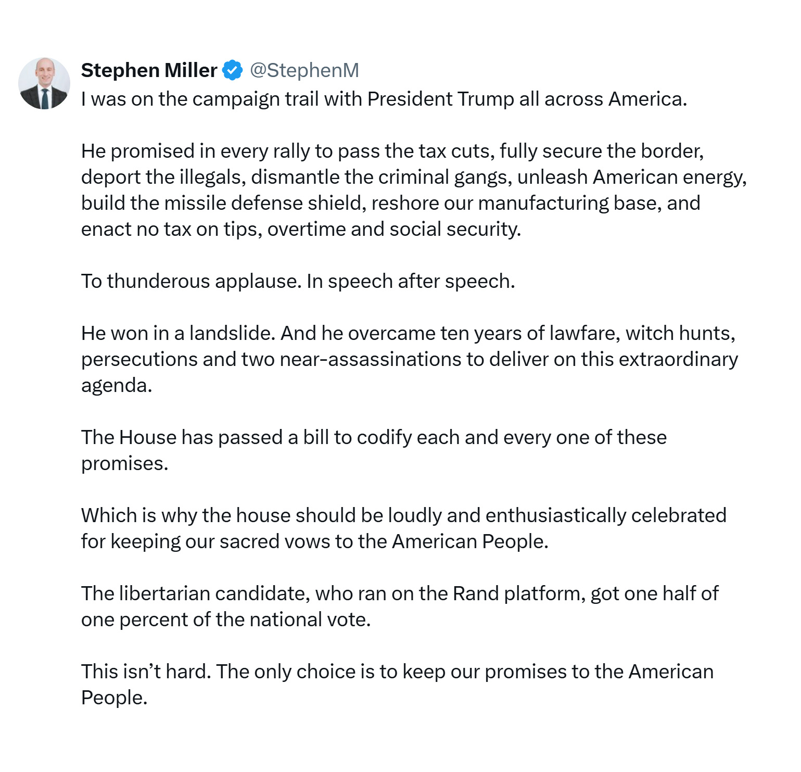
Task: Click the line about the campaign trail
Action: coord(384,99)
